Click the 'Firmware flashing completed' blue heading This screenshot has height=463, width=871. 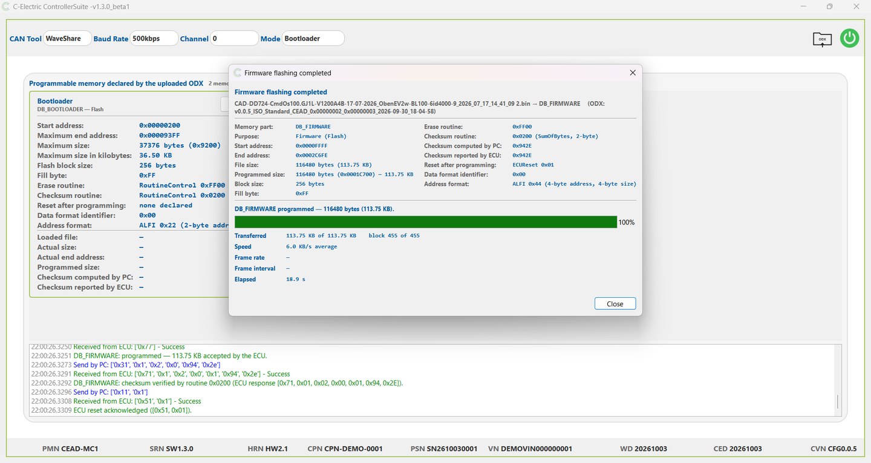click(x=281, y=92)
